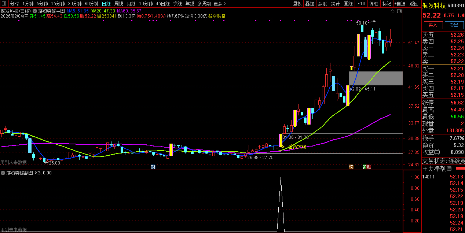Switch to the 周线 weekly period tab
Image resolution: width=465 pixels, height=233 pixels.
(x=119, y=4)
